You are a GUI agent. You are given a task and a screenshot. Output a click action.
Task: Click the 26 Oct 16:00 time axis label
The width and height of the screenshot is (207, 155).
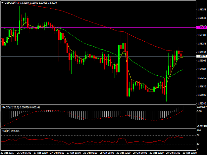coord(24,153)
